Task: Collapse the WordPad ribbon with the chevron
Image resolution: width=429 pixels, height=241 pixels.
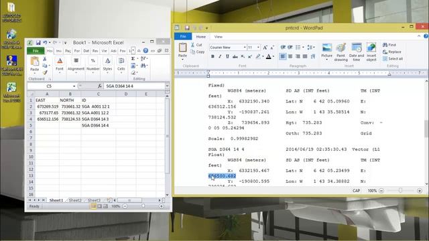Action: 418,36
